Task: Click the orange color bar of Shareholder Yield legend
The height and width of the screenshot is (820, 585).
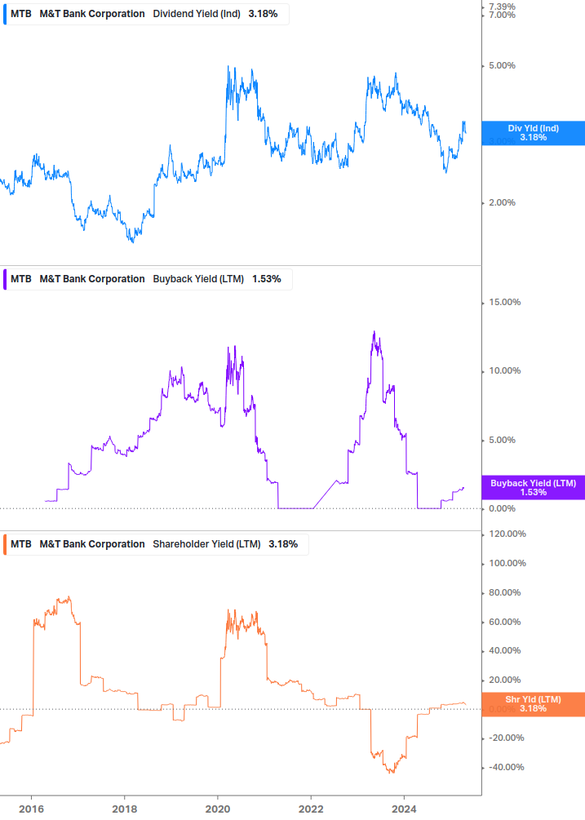Action: (5, 544)
